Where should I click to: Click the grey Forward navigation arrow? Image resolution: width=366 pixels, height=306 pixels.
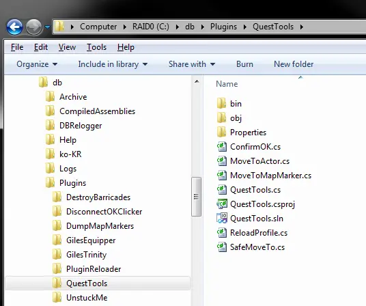click(x=34, y=27)
